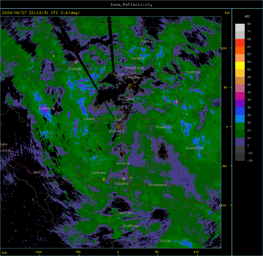Screen dimensions: 263x256
Task: Select the light blue 30-33 dBZ legend swatch
Action: 240,119
